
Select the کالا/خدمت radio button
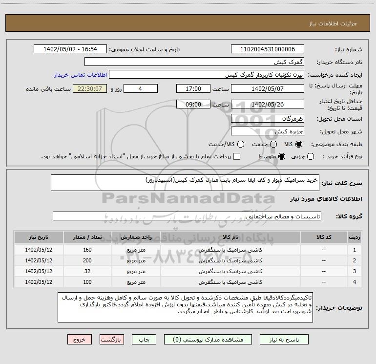pyautogui.click(x=241, y=144)
